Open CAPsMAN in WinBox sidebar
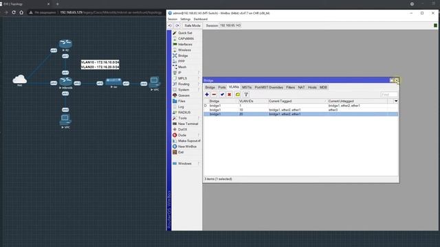The width and height of the screenshot is (440, 247). 185,38
